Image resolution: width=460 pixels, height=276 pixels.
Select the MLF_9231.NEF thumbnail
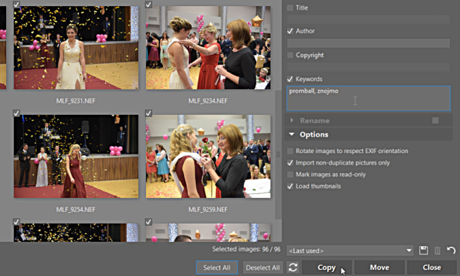point(76,48)
